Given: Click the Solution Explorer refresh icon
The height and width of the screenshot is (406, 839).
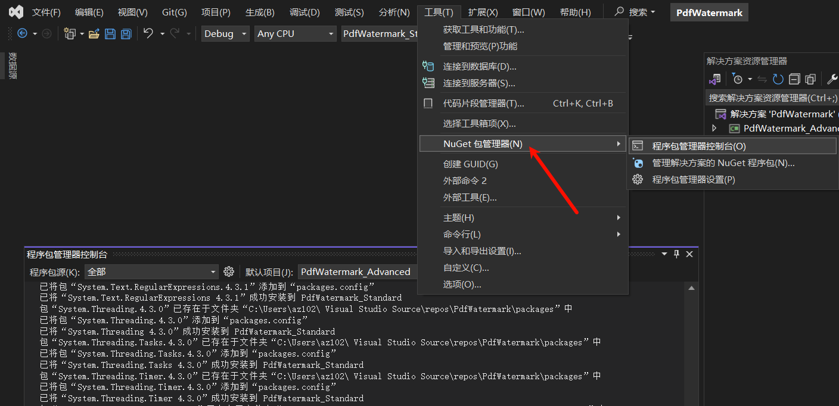Looking at the screenshot, I should tap(778, 79).
